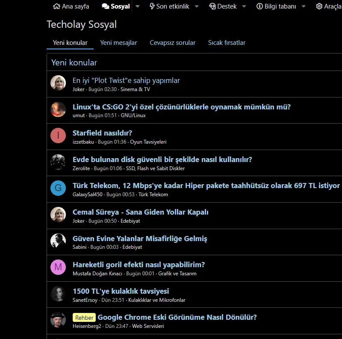Click the headset icon beside Destek
Image resolution: width=342 pixels, height=339 pixels.
(x=212, y=6)
